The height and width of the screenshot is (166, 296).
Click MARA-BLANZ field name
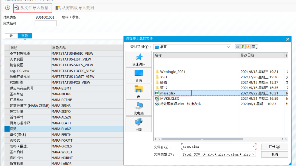(61, 129)
